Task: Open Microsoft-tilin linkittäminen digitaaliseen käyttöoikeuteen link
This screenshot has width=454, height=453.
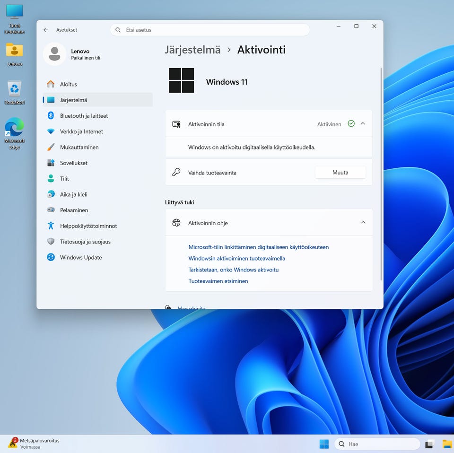Action: click(259, 247)
